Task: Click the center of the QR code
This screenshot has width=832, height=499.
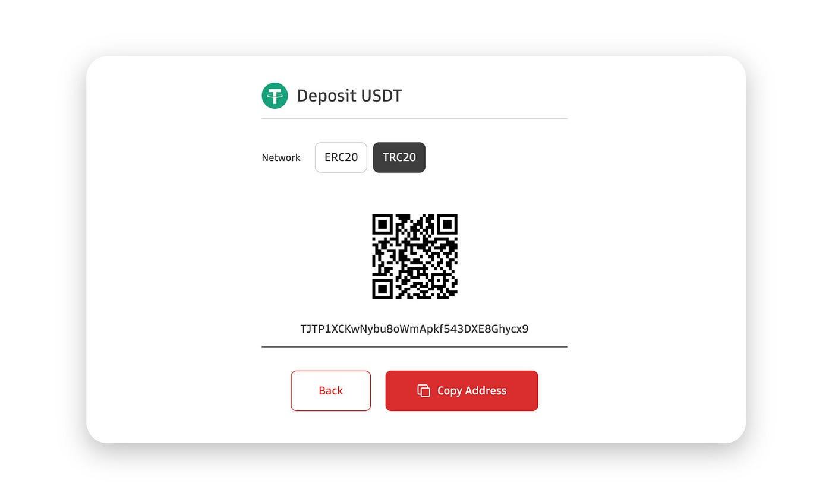Action: tap(415, 257)
